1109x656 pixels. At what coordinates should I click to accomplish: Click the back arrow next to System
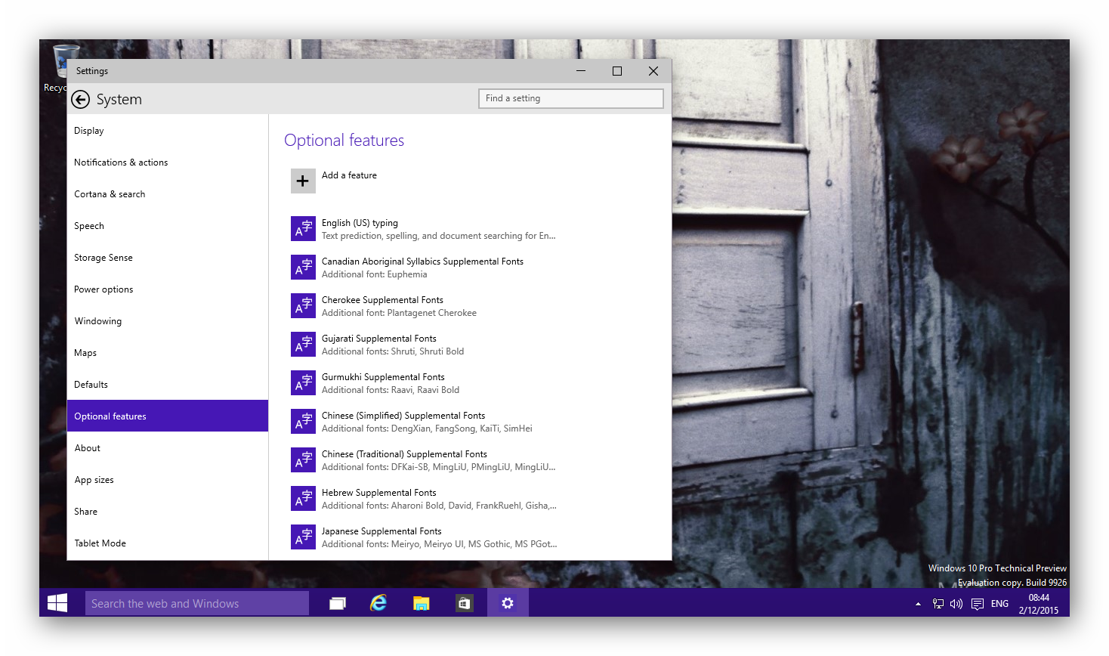point(80,100)
